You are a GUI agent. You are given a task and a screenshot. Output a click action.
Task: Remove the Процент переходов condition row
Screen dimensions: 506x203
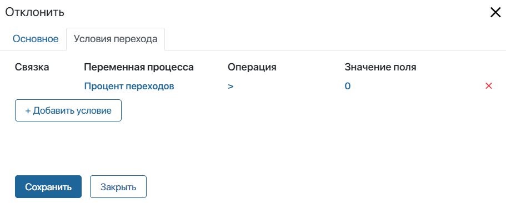[x=489, y=86]
